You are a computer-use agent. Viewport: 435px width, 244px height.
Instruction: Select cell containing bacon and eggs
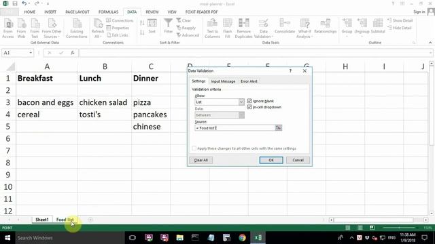pyautogui.click(x=47, y=102)
